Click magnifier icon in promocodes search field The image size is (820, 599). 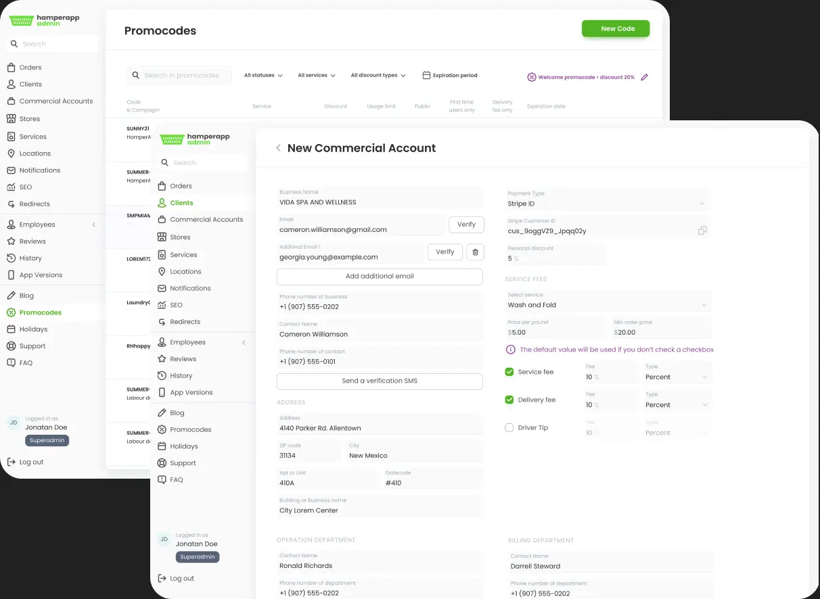tap(136, 76)
